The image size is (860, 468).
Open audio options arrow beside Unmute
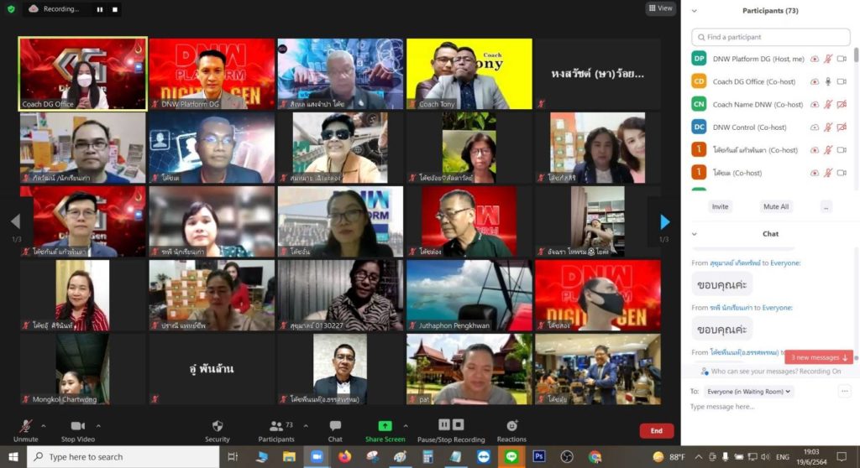44,426
